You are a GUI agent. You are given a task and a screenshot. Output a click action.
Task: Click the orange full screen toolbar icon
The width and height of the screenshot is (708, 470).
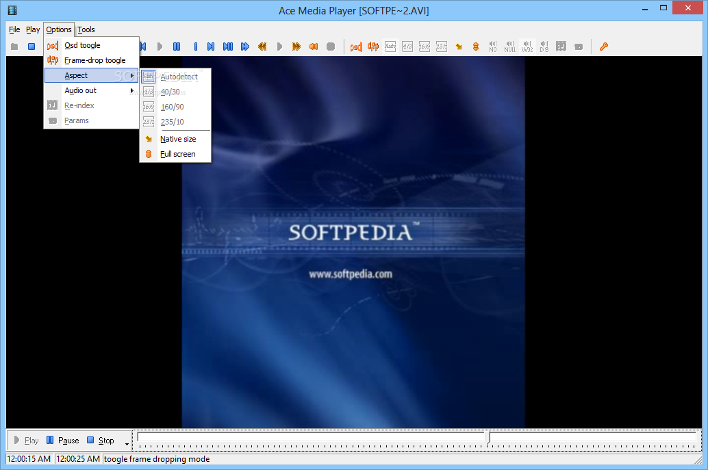(476, 47)
